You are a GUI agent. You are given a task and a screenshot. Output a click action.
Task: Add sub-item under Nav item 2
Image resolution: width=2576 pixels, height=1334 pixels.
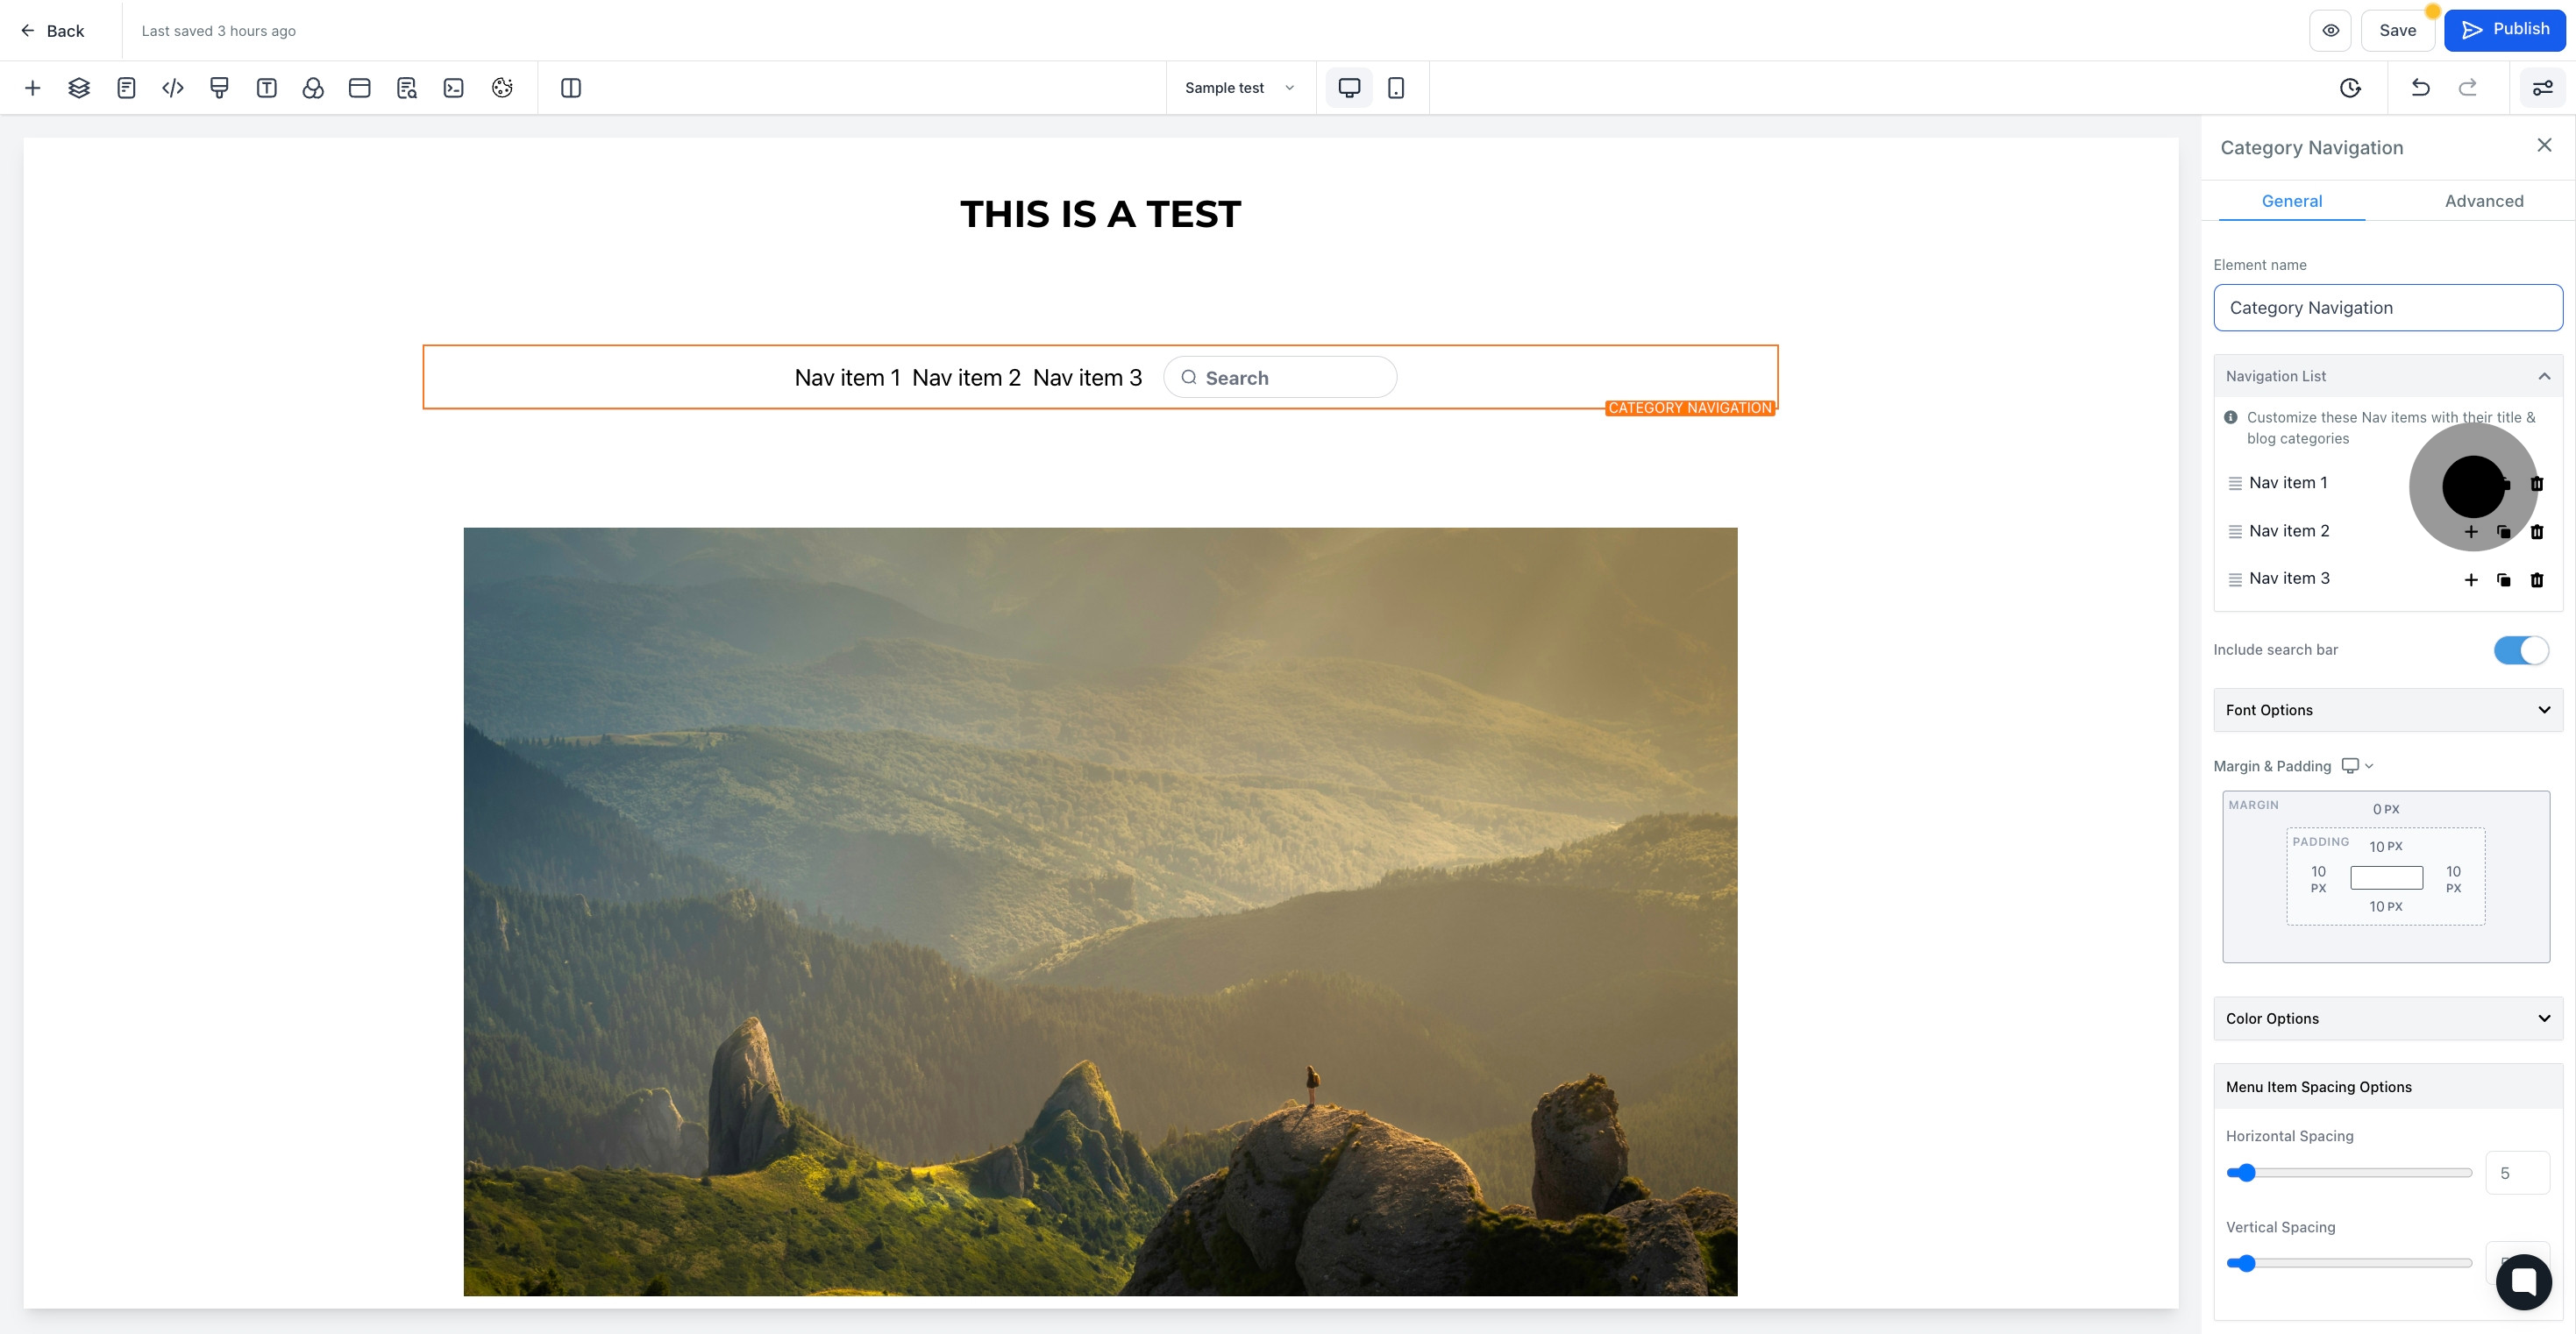point(2471,532)
